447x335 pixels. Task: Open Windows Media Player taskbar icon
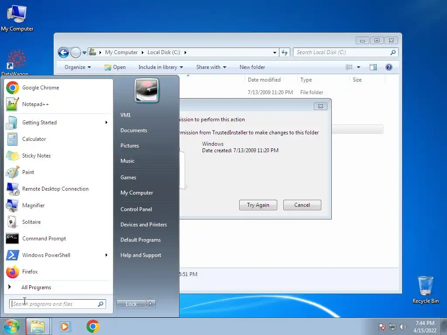click(x=65, y=326)
